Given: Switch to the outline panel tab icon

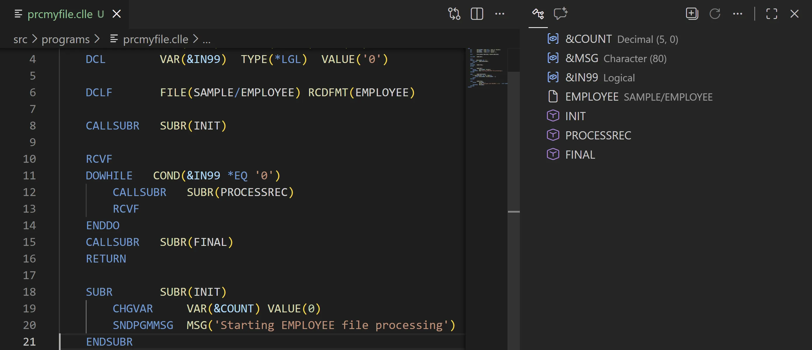Looking at the screenshot, I should tap(538, 14).
